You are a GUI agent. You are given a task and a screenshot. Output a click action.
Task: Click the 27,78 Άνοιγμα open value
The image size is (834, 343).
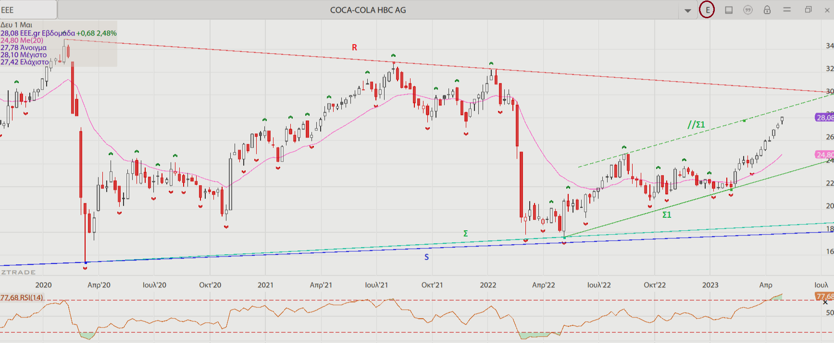pyautogui.click(x=24, y=47)
